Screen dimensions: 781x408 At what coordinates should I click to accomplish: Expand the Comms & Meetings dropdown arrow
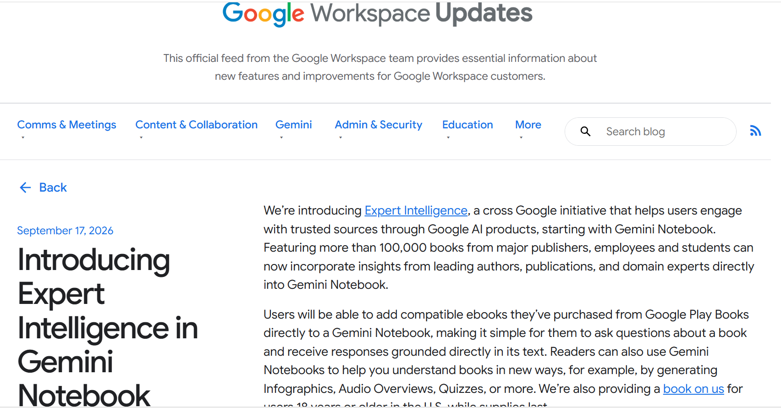click(x=23, y=138)
